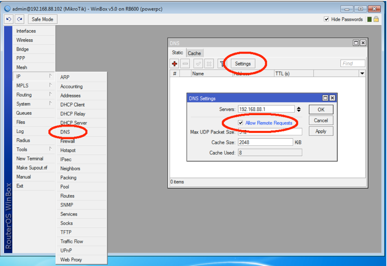Switch to the Cache tab
Image resolution: width=387 pixels, height=266 pixels.
195,53
